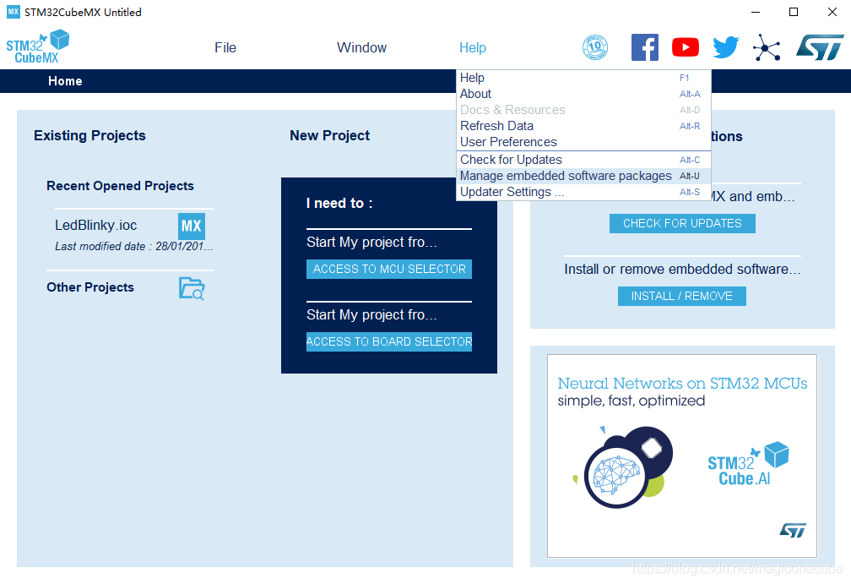Browse Other Projects with folder search icon
Viewport: 851px width, 584px height.
click(192, 288)
